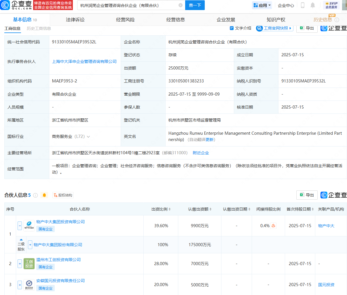Export partner info via 导出 button
Screen dimensions: 347x295
(307, 195)
